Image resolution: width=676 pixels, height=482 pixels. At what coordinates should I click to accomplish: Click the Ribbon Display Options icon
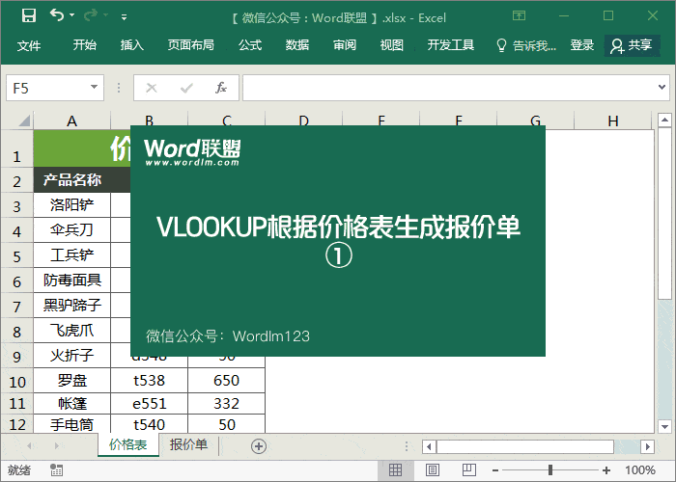pos(519,16)
